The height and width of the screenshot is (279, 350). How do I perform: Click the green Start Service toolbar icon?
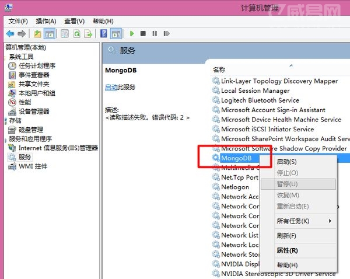132,34
